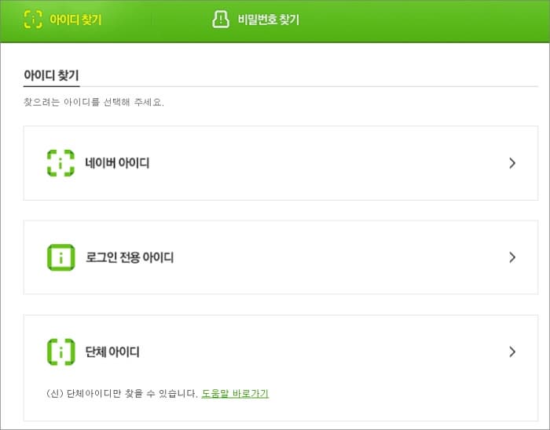The height and width of the screenshot is (430, 550).
Task: Open the 도움말 바로가기 link
Action: point(235,394)
